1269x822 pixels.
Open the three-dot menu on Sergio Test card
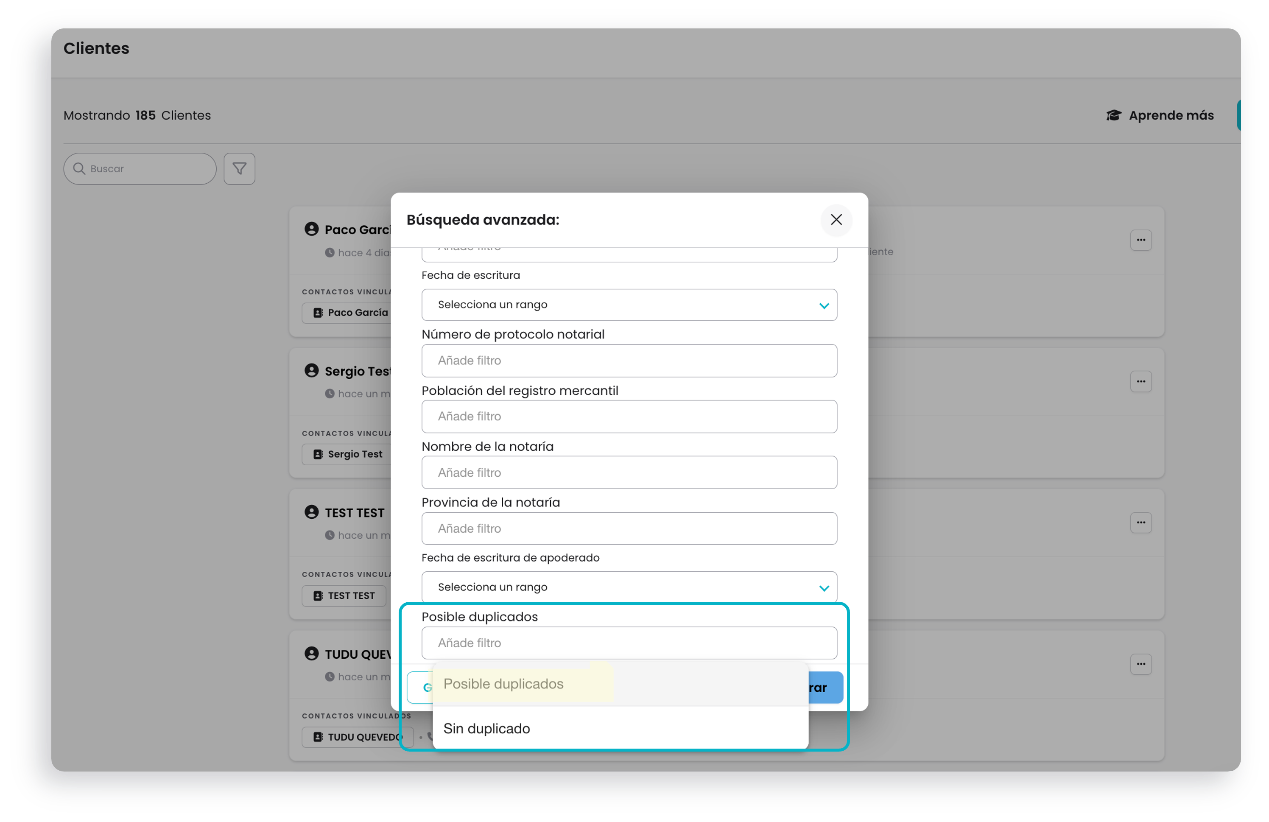tap(1141, 382)
